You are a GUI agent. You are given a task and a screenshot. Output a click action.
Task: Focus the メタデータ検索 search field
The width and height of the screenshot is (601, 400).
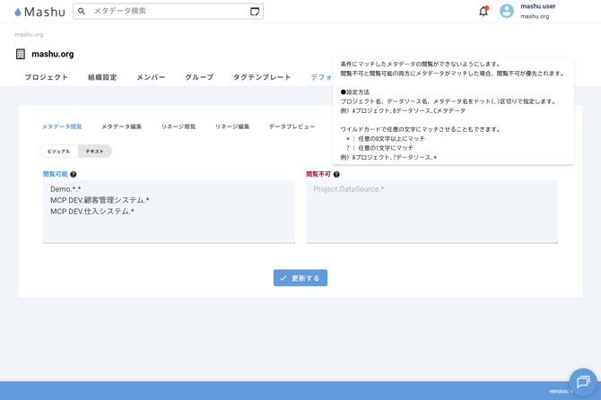pyautogui.click(x=166, y=12)
